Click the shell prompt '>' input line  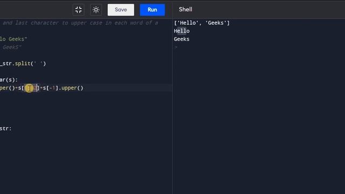pyautogui.click(x=176, y=47)
